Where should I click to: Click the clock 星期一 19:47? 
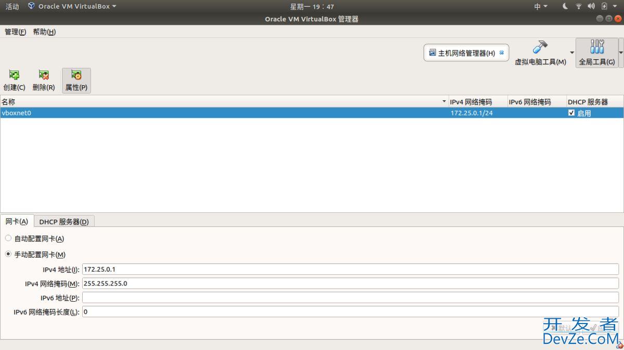[x=312, y=6]
